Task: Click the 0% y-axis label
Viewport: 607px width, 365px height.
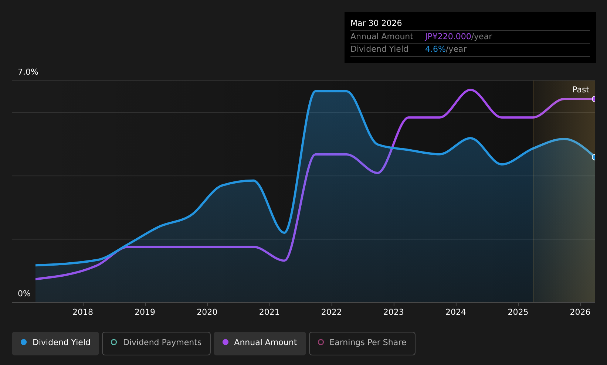Action: pyautogui.click(x=24, y=294)
